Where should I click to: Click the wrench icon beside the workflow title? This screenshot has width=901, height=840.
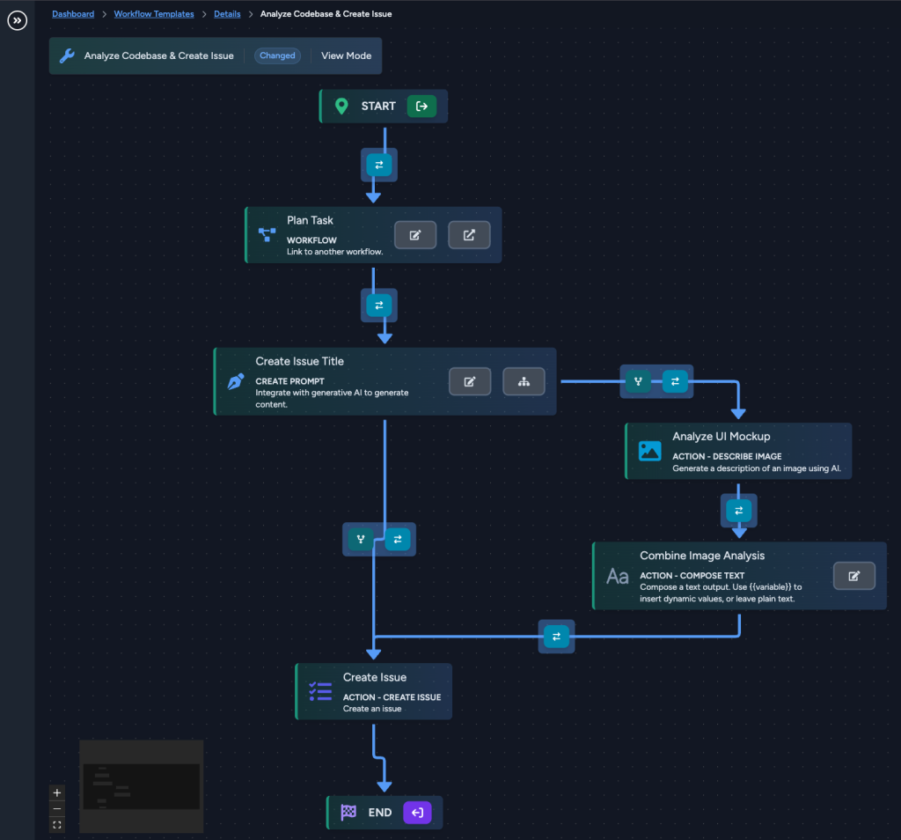tap(66, 55)
